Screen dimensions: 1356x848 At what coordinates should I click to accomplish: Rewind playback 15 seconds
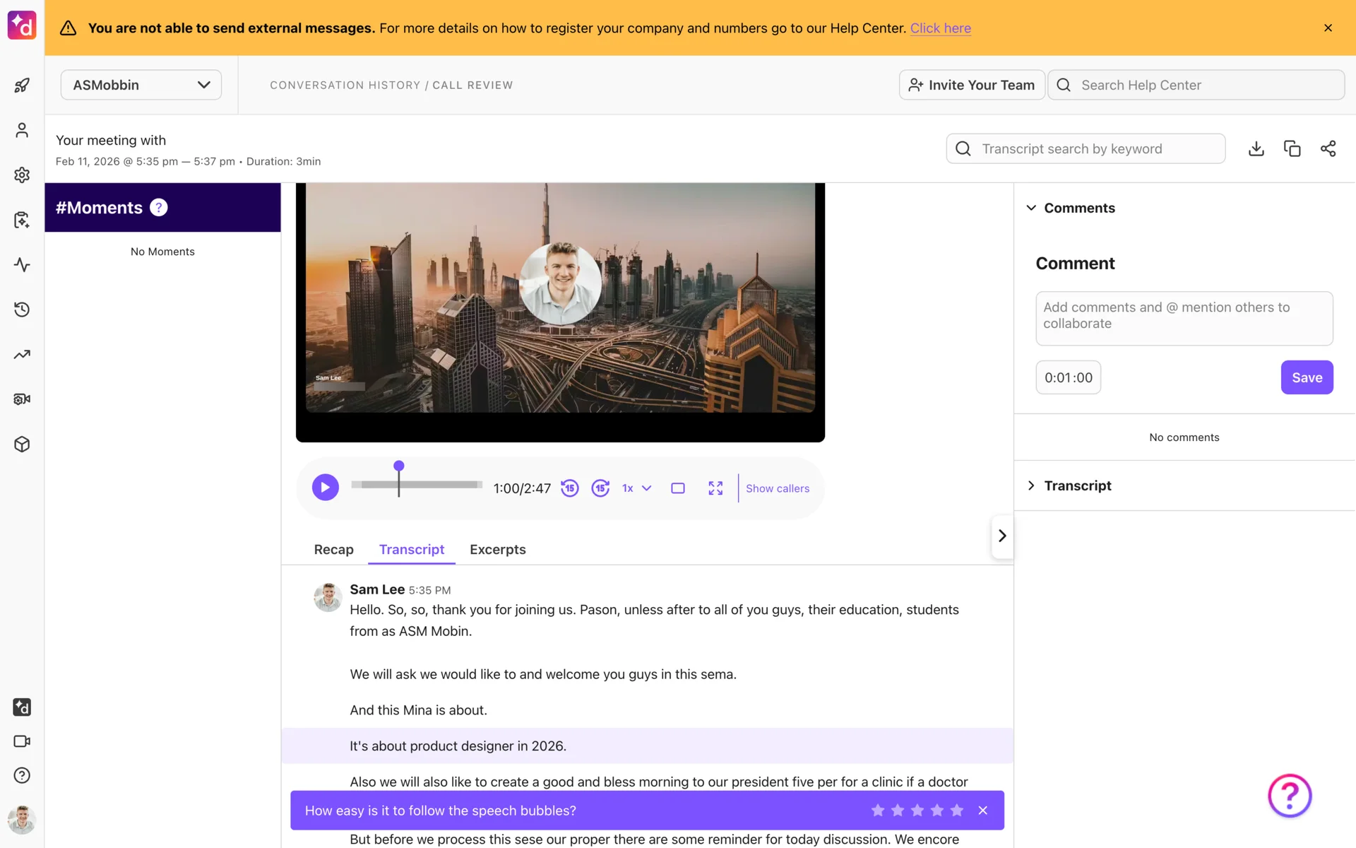[569, 488]
